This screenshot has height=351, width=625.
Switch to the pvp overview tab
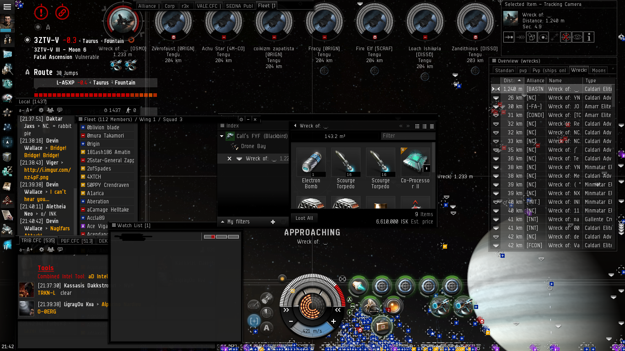click(x=523, y=70)
